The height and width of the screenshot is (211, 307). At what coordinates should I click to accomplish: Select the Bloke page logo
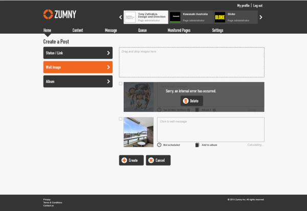(220, 17)
